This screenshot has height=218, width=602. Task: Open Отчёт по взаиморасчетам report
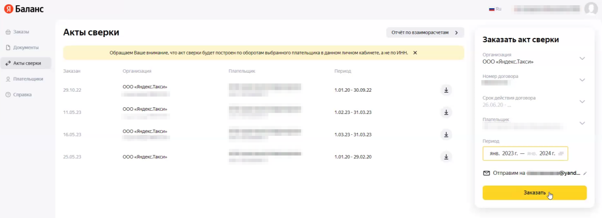[425, 32]
